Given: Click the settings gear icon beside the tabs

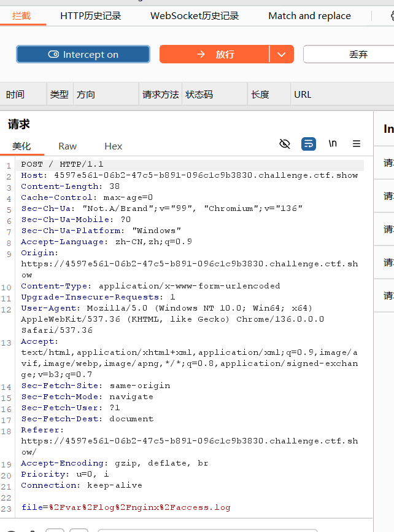Looking at the screenshot, I should [392, 15].
